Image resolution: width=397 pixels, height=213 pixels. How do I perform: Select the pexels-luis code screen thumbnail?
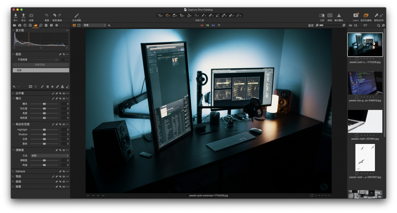pos(365,83)
